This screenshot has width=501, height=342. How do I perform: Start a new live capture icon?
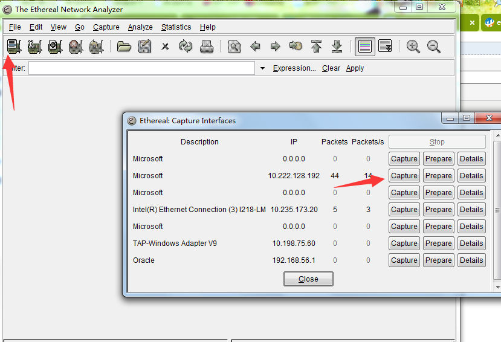tap(55, 47)
